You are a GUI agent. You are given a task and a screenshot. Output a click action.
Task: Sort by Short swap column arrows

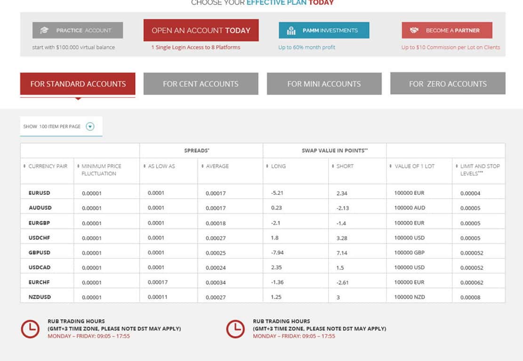pos(332,166)
